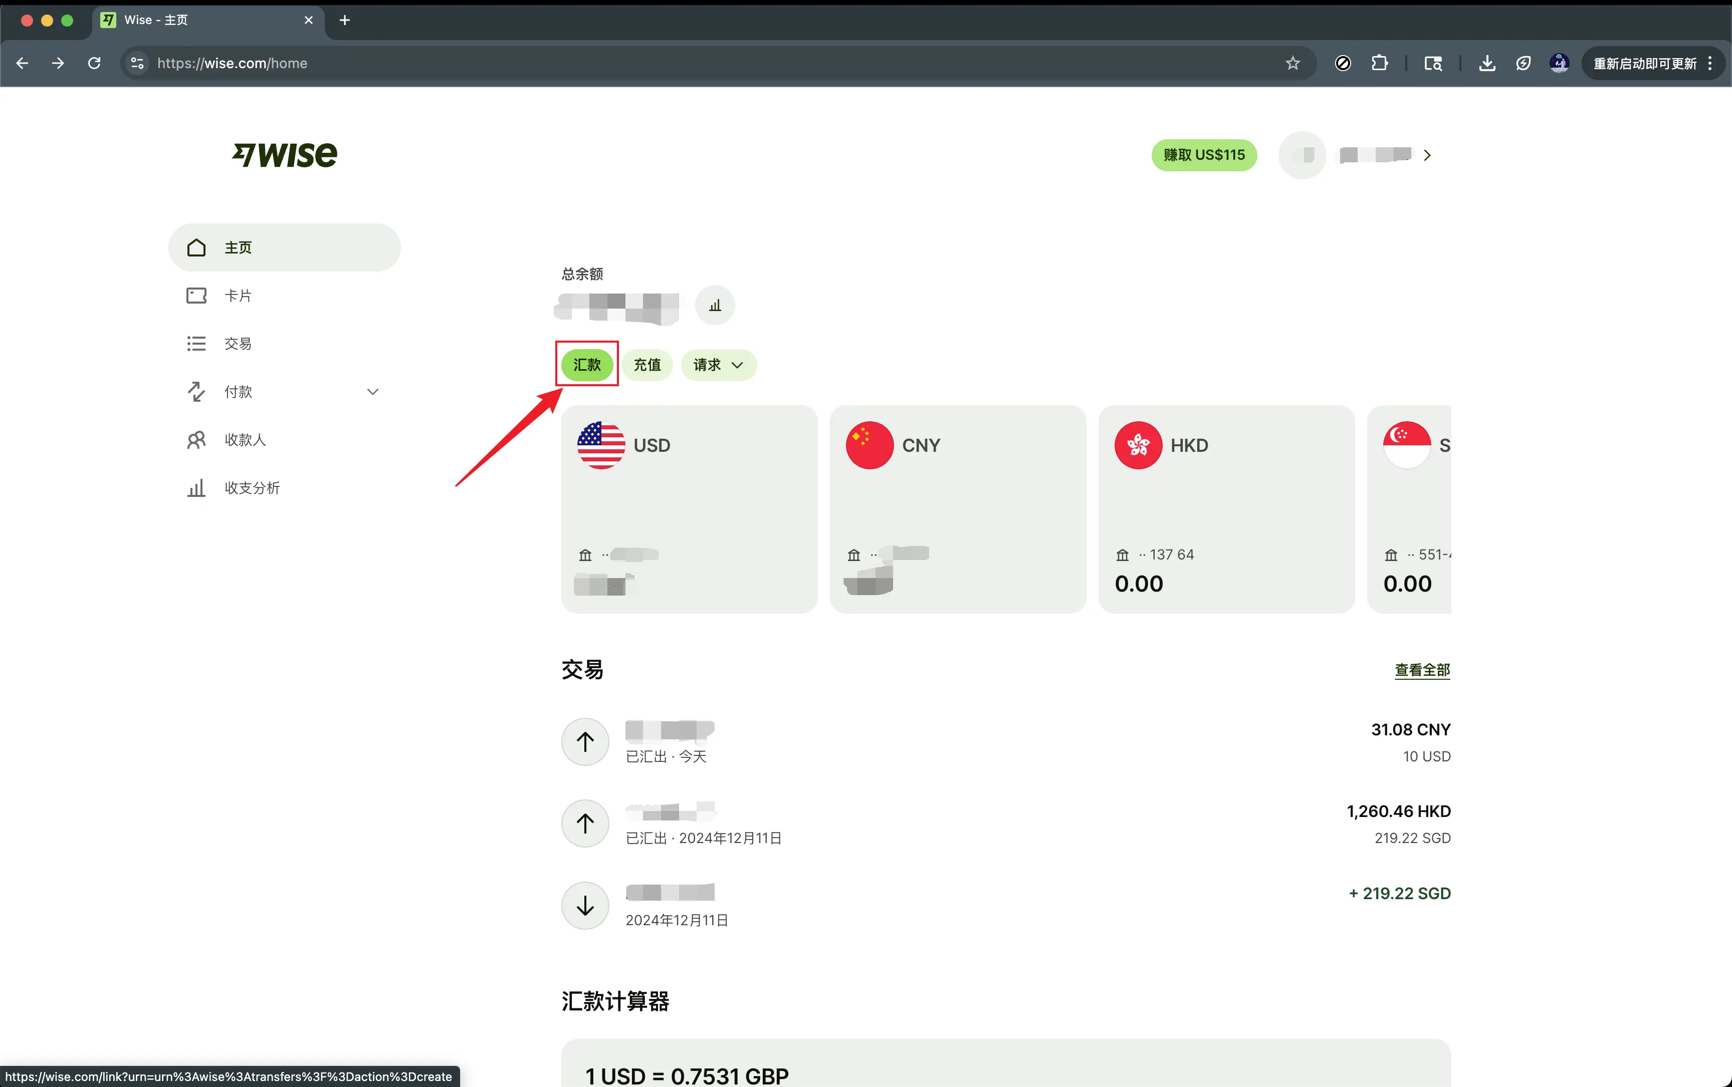Open the balance chart icon next to total balance

714,306
